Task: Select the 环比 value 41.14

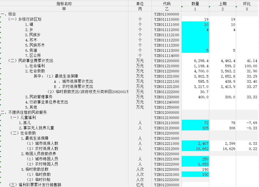Action: pos(247,61)
